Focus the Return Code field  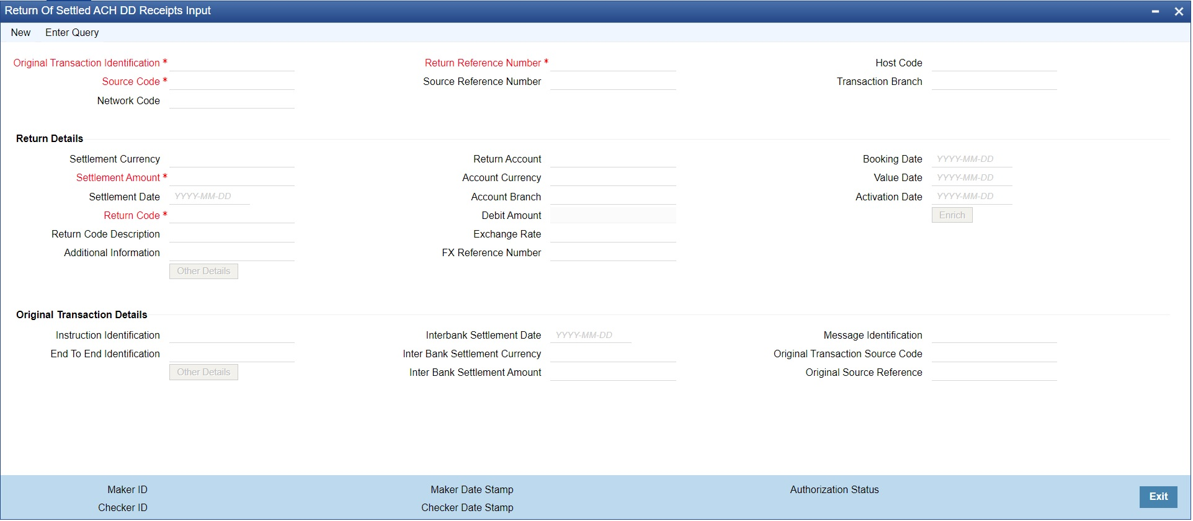[x=232, y=216]
